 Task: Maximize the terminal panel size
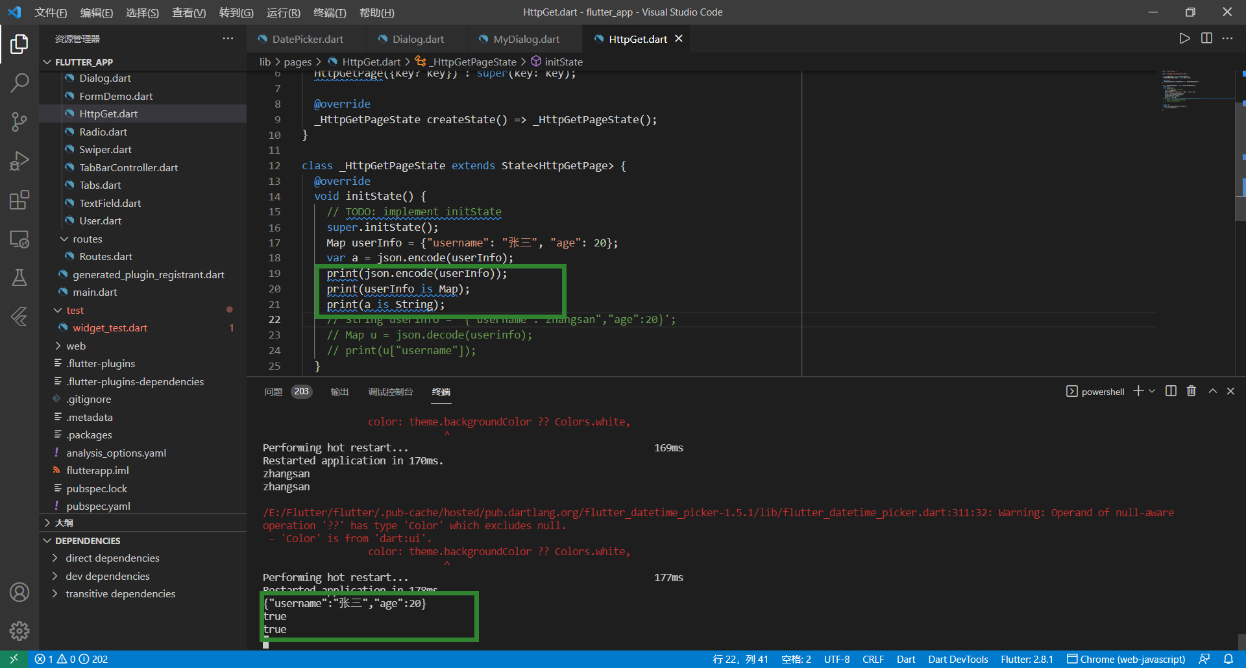point(1212,391)
